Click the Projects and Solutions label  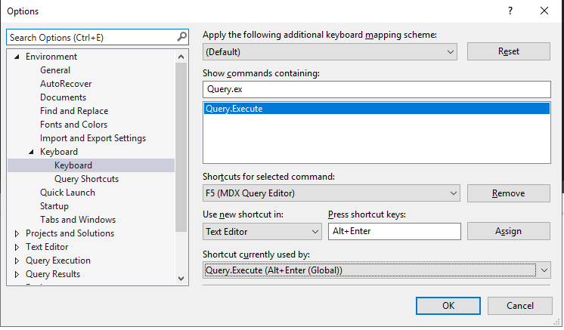(70, 233)
